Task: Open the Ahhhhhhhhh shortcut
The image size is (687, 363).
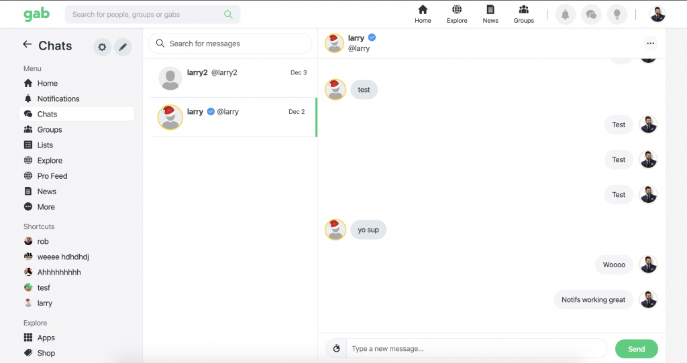Action: pyautogui.click(x=58, y=273)
